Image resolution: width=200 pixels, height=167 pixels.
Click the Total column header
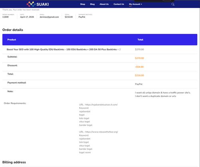[140, 39]
